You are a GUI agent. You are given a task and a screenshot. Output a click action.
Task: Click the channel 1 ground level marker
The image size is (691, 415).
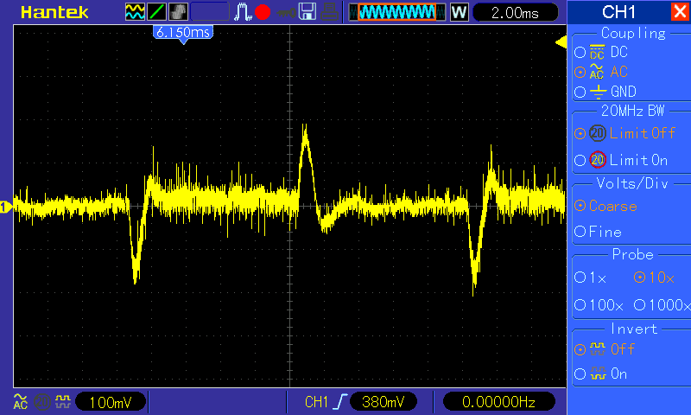(6, 207)
